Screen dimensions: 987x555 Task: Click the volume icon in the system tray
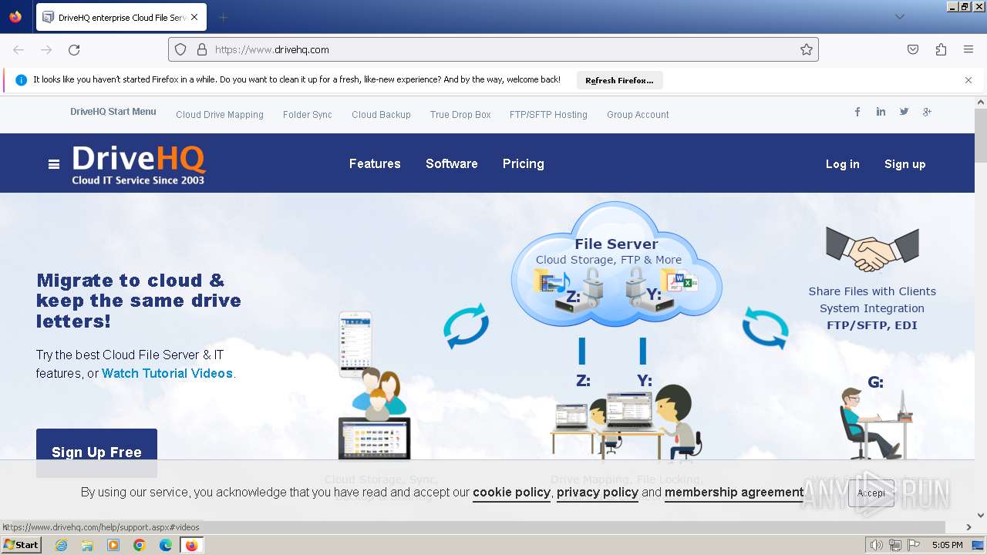(877, 545)
